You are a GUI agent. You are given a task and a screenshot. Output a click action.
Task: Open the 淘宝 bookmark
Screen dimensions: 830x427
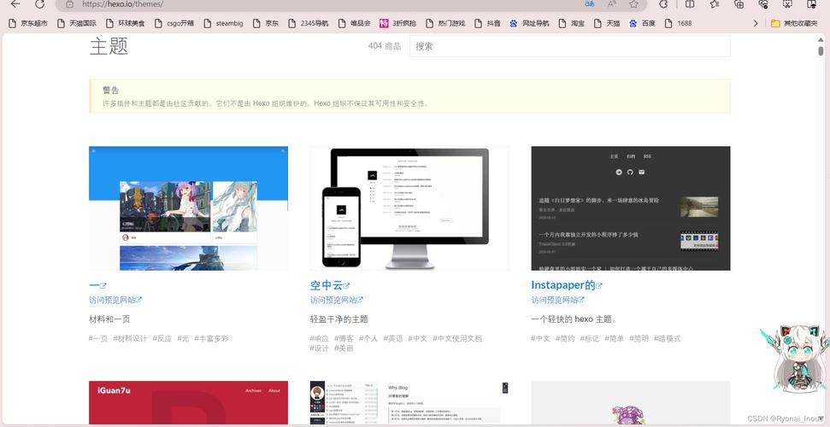(571, 23)
